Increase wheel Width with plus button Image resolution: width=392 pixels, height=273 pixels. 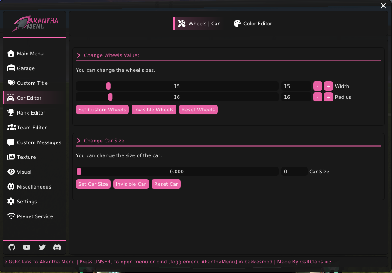pyautogui.click(x=328, y=86)
